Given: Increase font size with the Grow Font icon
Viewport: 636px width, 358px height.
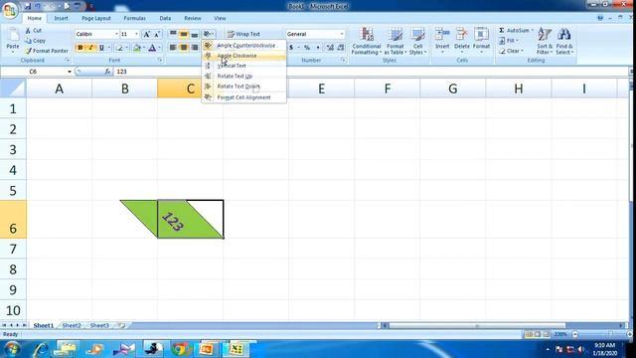Looking at the screenshot, I should coord(147,34).
